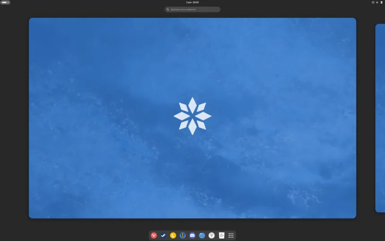Click the magnifier icon in the search bar

pos(168,9)
